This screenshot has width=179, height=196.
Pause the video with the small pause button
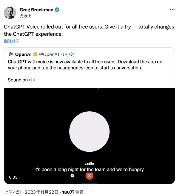coord(72,176)
